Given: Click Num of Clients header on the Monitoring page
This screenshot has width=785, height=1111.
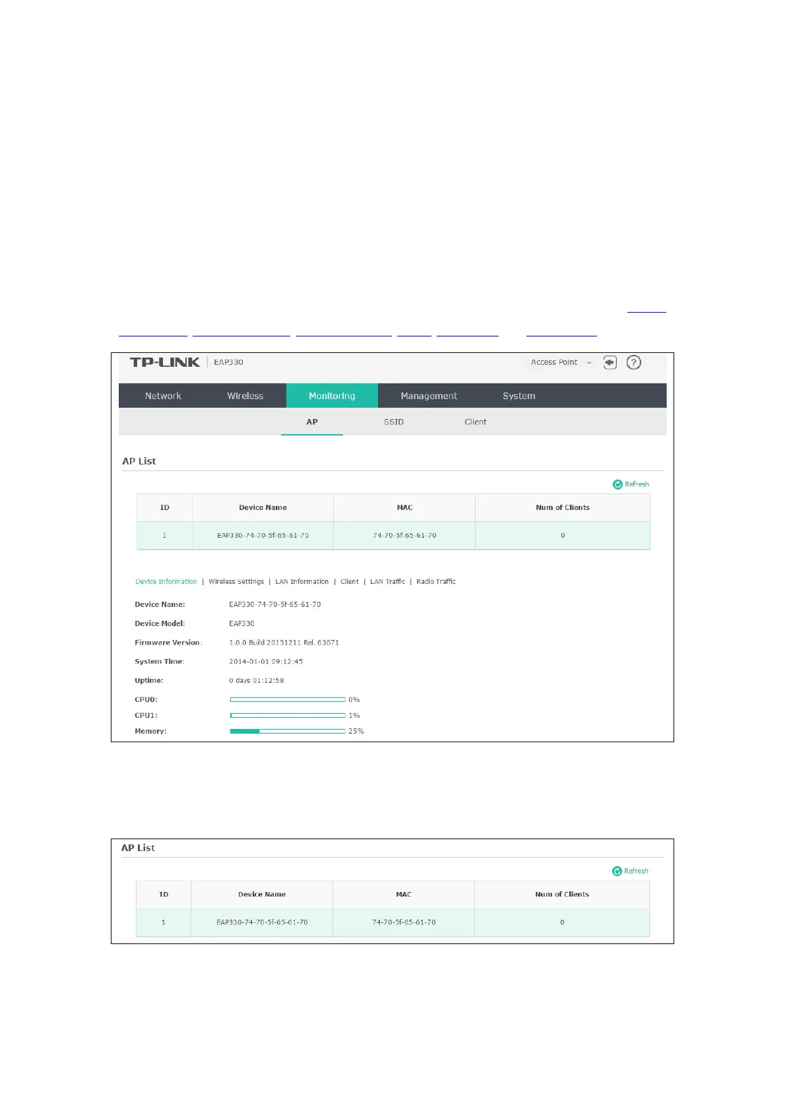Looking at the screenshot, I should pos(563,507).
